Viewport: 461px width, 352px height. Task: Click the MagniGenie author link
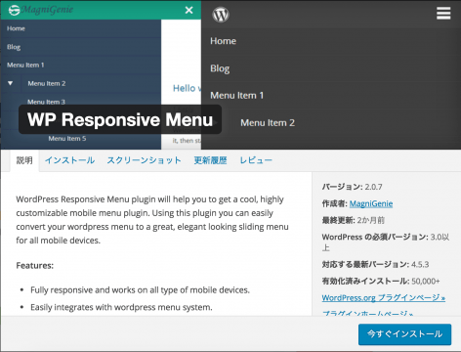(371, 203)
